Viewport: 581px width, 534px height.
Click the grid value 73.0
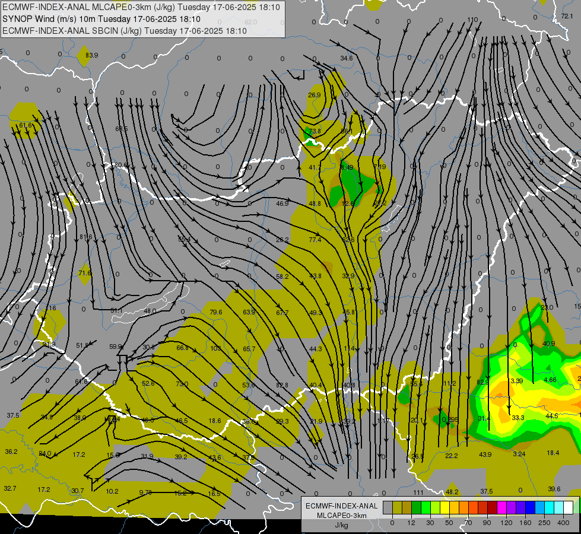tap(182, 384)
